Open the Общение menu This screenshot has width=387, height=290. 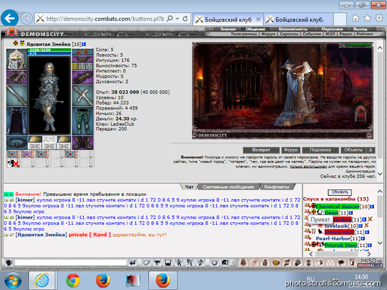pos(255,29)
